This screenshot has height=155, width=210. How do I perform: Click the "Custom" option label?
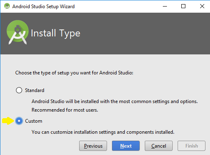point(34,121)
